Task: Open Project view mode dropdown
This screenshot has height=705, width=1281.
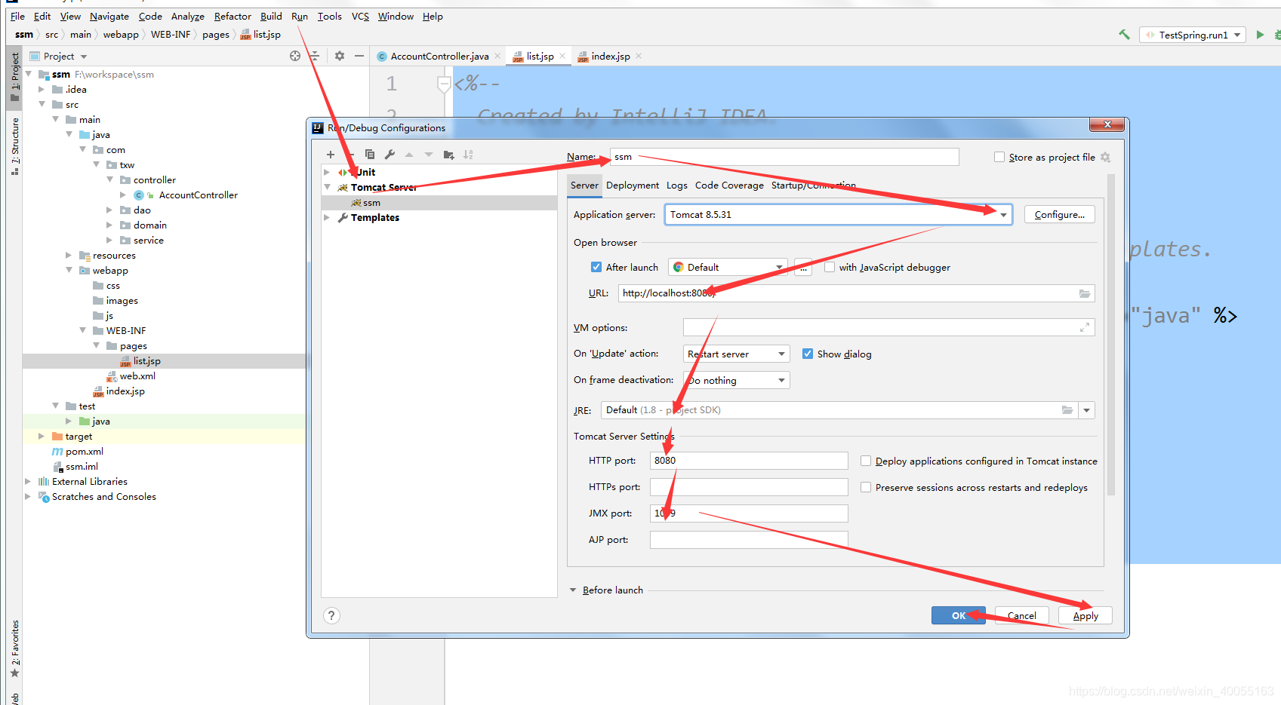Action: pos(84,57)
